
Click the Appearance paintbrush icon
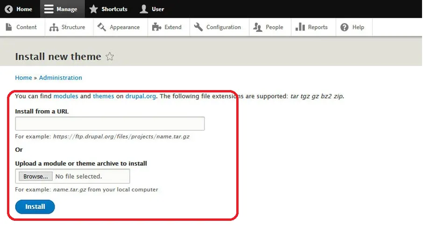(102, 27)
